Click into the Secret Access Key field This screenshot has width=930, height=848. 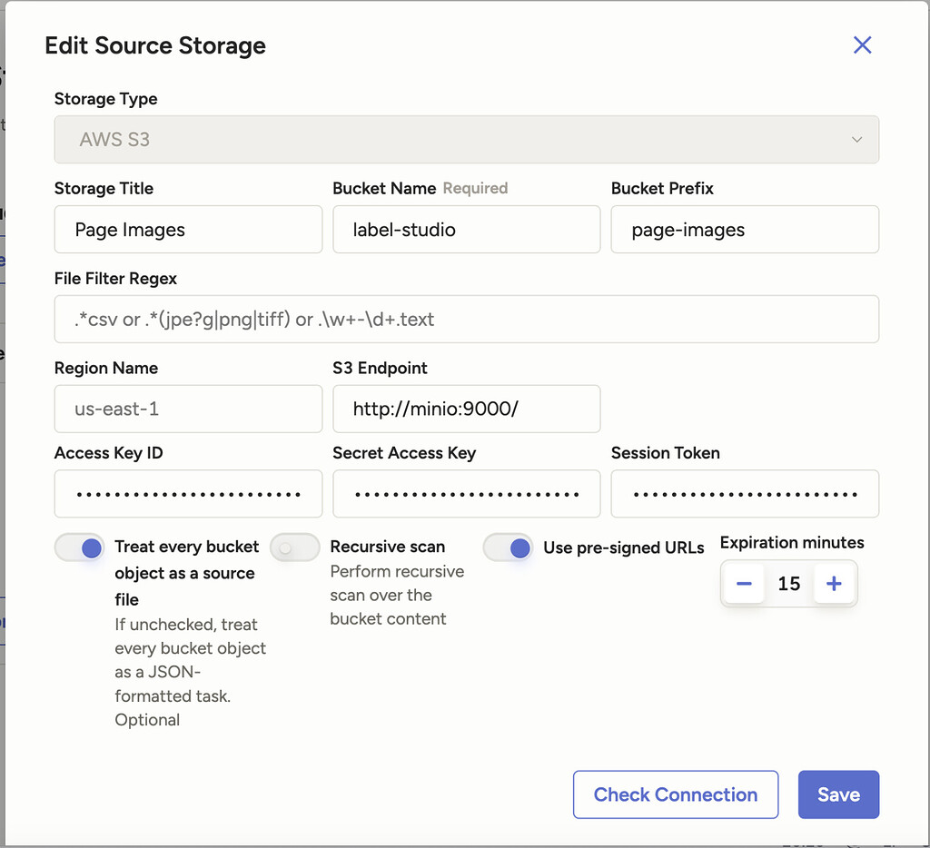(466, 494)
